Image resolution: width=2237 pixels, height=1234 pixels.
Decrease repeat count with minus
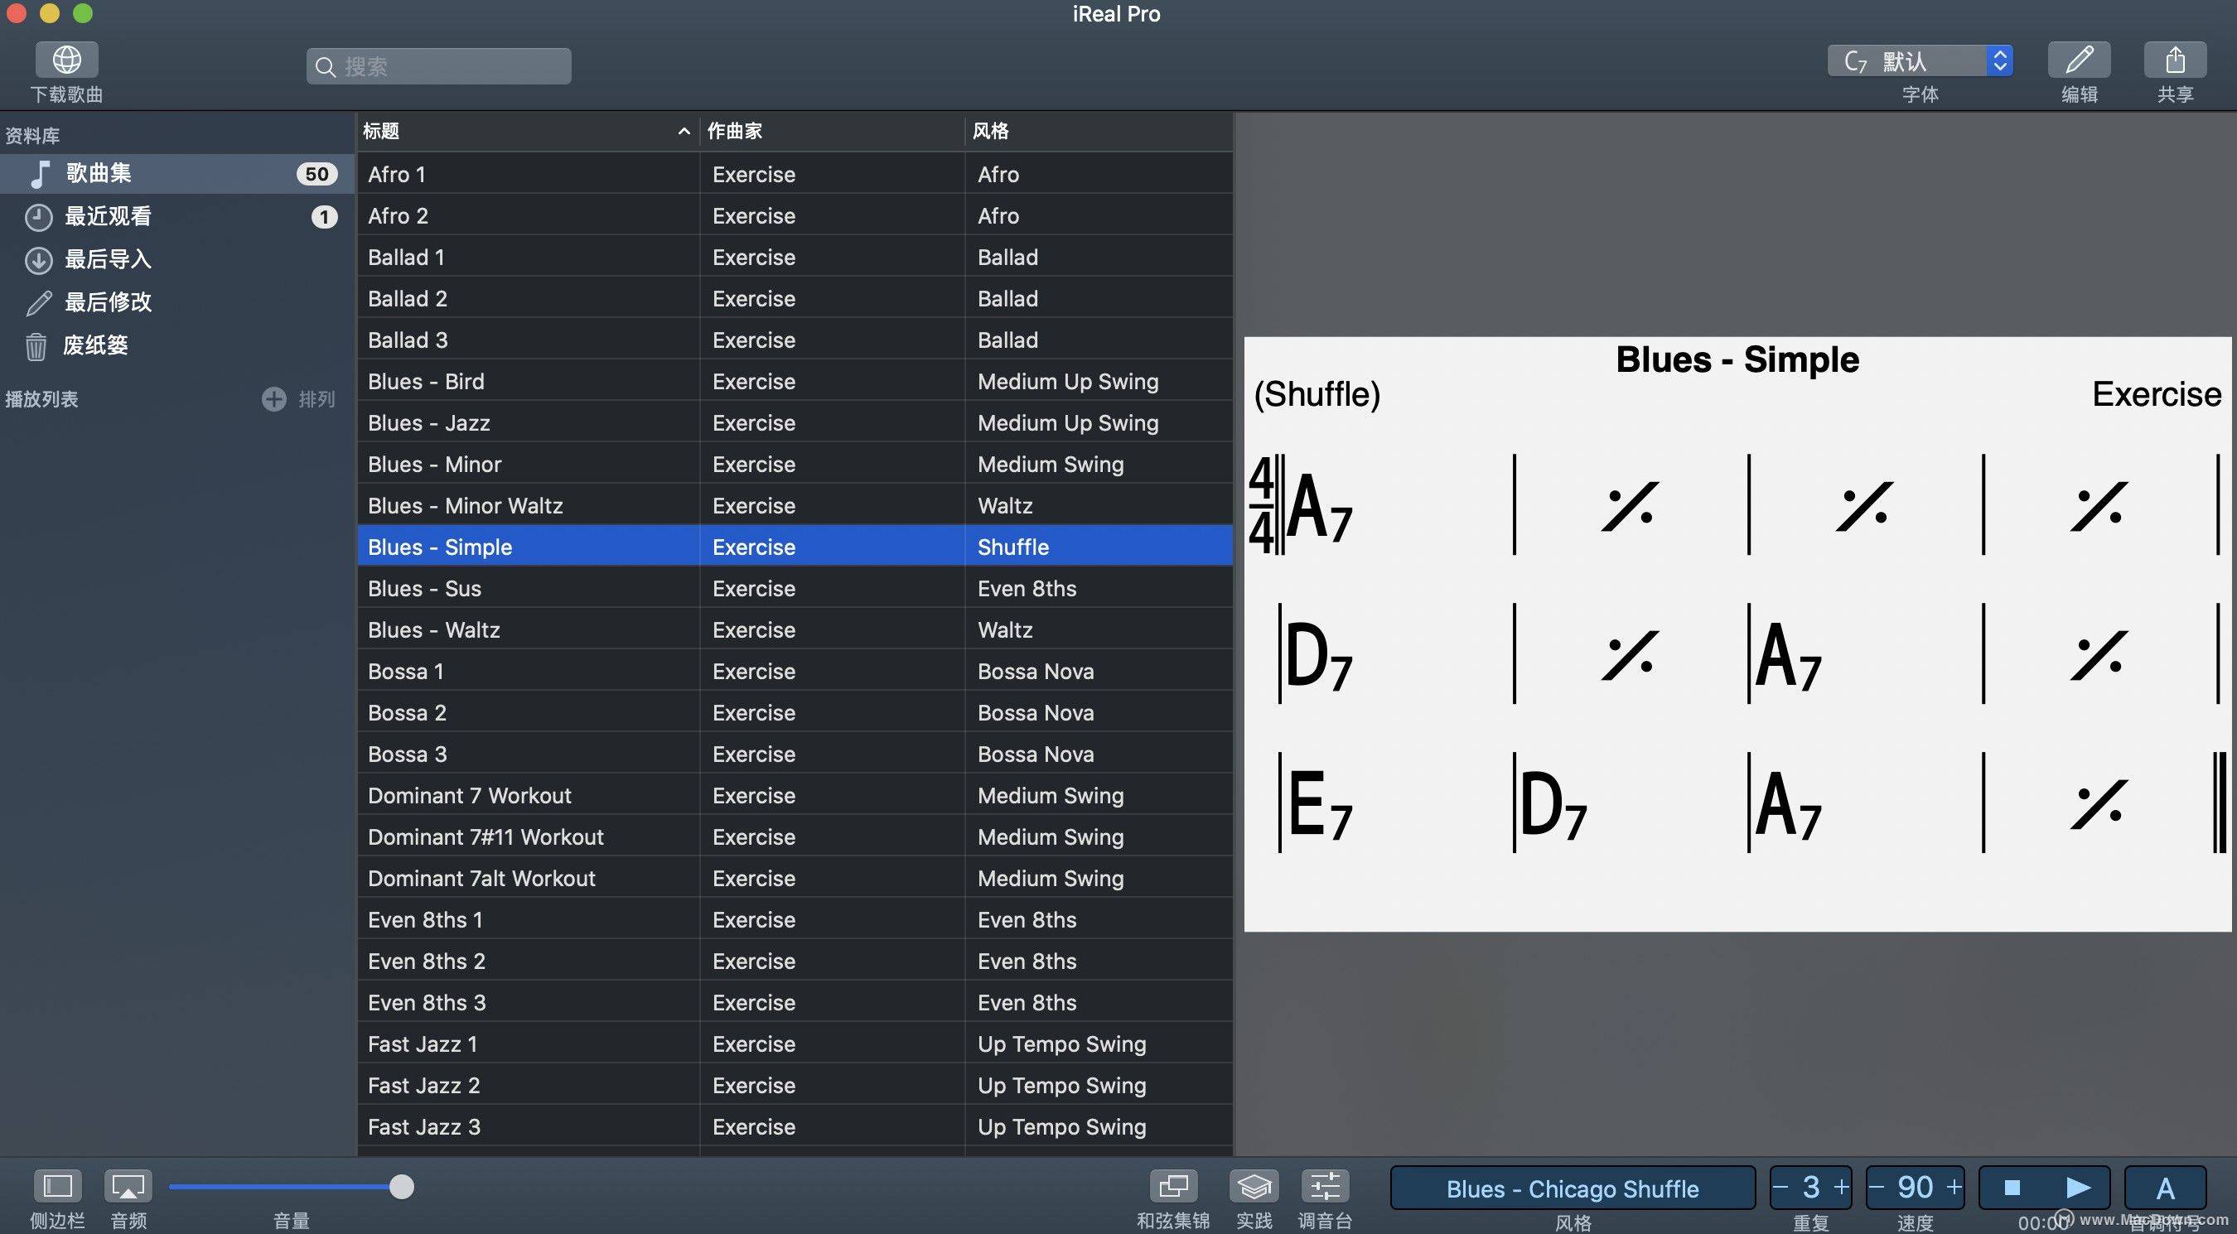point(1780,1186)
